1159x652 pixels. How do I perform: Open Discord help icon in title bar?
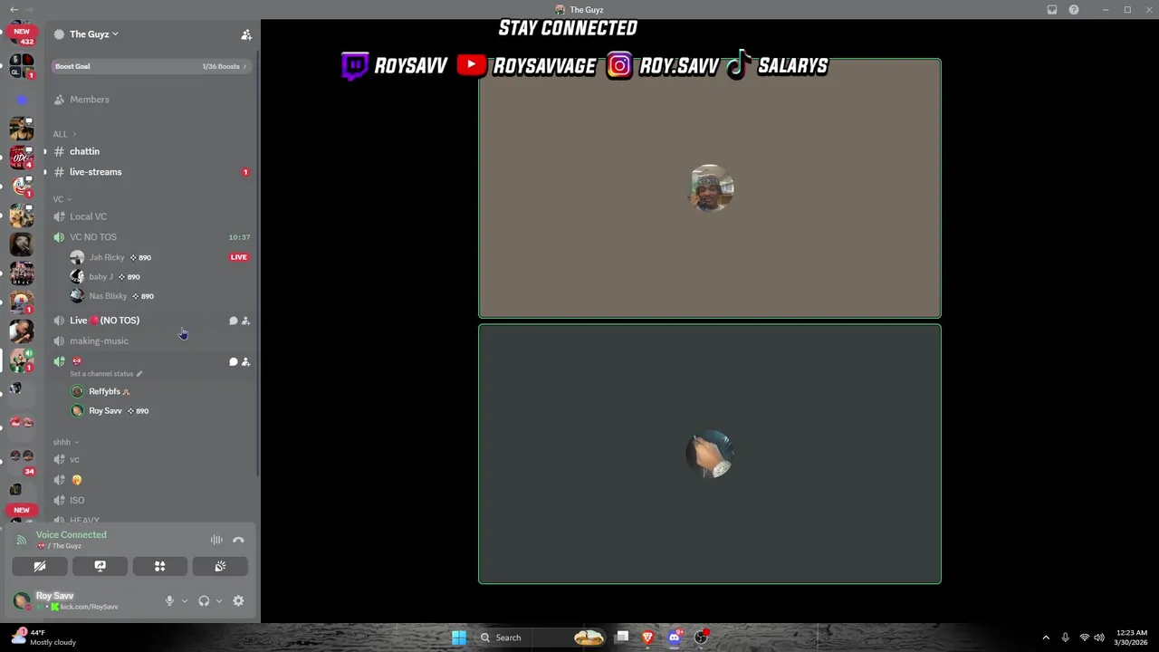coord(1074,10)
